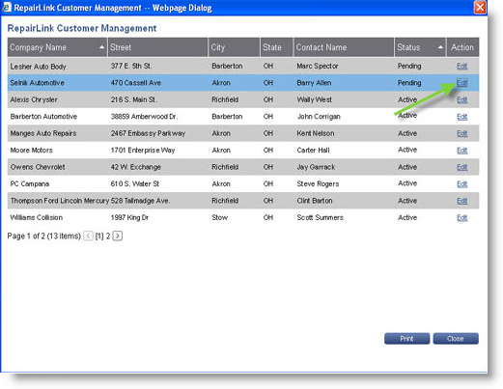Image resolution: width=503 pixels, height=389 pixels.
Task: Select Alexis Chrysler company name
Action: (x=34, y=99)
